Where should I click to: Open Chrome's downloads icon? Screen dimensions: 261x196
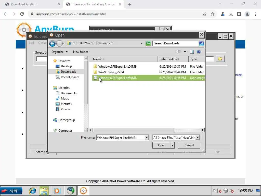pyautogui.click(x=231, y=14)
